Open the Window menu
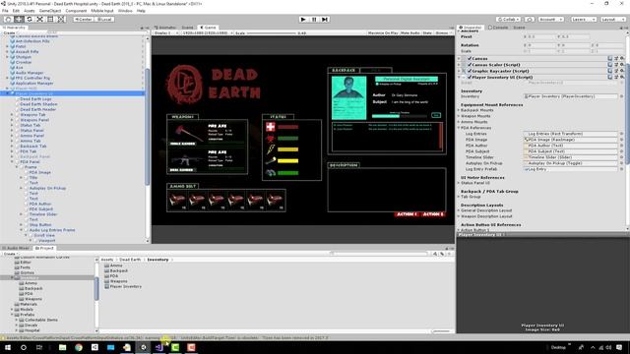 (x=125, y=11)
